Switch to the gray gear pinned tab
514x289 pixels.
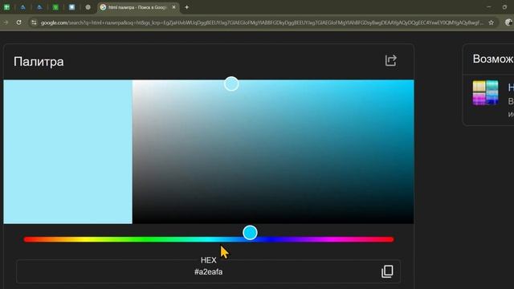(x=88, y=7)
